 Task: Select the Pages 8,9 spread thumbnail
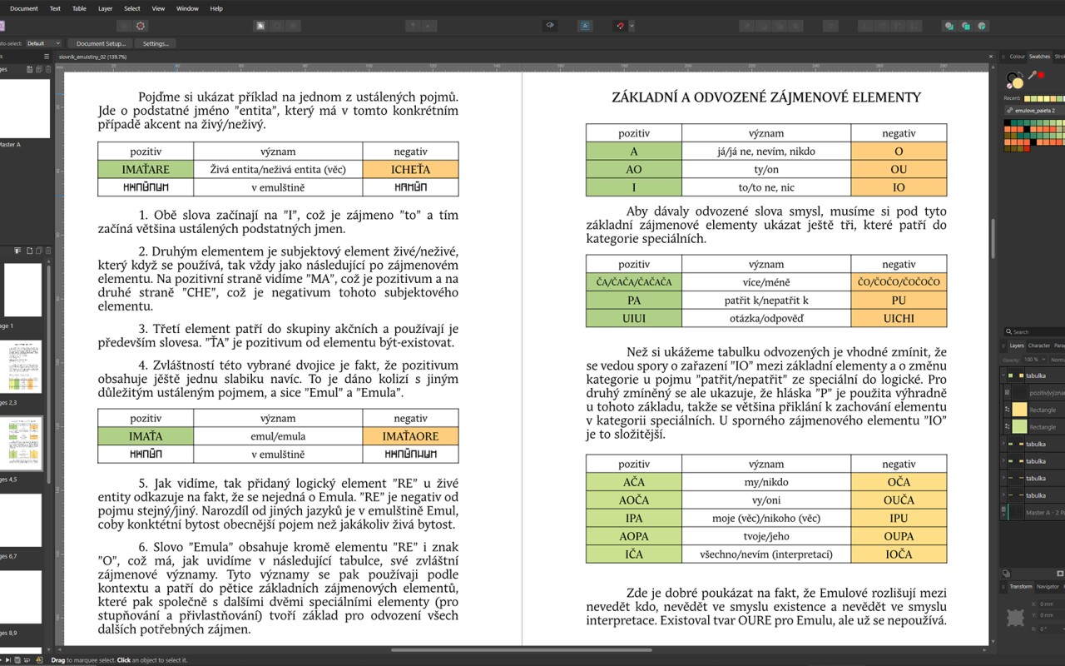[22, 597]
